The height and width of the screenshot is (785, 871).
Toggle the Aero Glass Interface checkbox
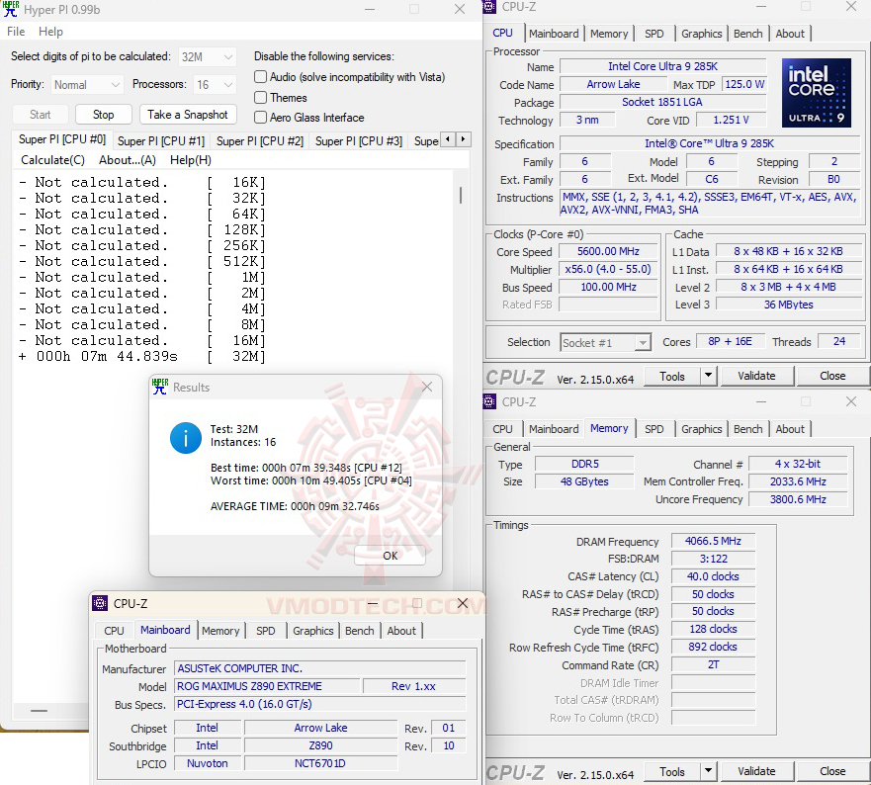[261, 118]
